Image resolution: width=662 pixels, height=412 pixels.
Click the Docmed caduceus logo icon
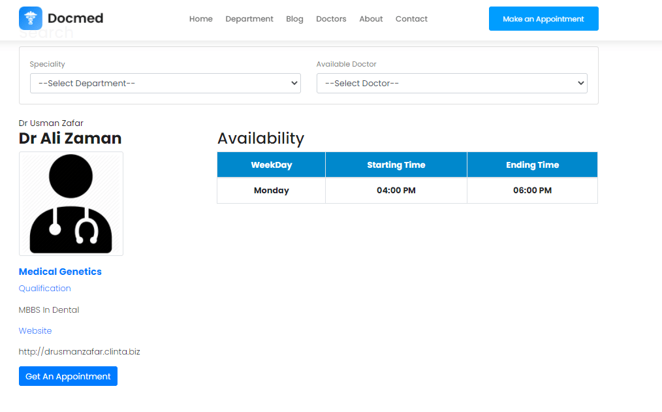click(31, 18)
